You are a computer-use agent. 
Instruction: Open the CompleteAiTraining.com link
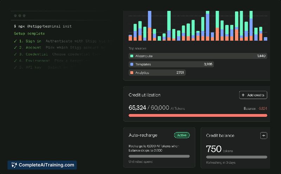[x=42, y=165]
